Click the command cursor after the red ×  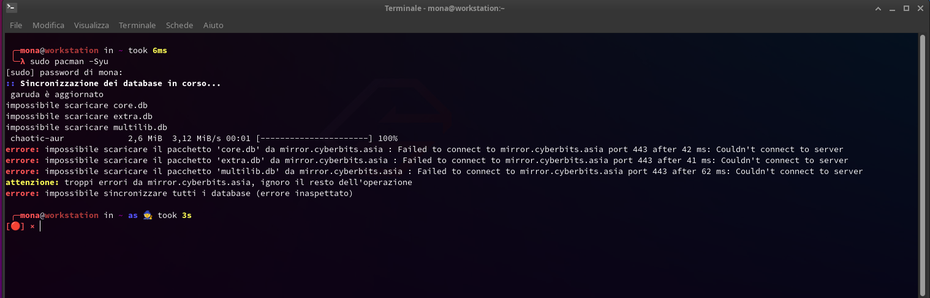(40, 226)
